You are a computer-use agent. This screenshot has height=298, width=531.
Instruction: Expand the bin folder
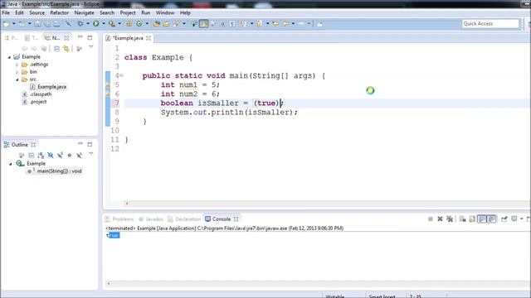17,72
